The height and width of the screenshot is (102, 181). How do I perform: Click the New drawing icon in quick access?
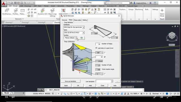point(9,3)
